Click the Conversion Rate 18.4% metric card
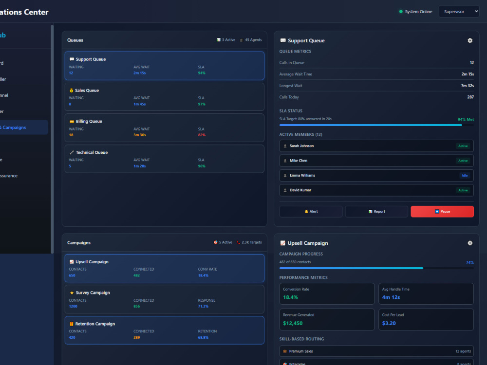 327,293
